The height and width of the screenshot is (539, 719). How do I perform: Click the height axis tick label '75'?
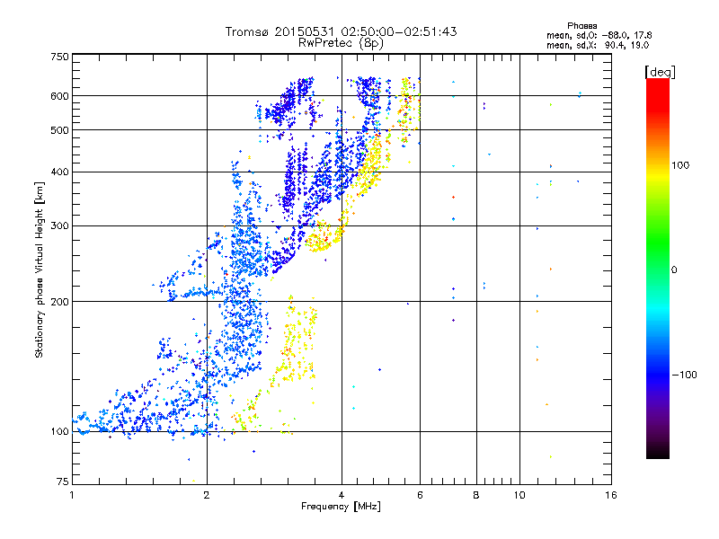(x=63, y=482)
